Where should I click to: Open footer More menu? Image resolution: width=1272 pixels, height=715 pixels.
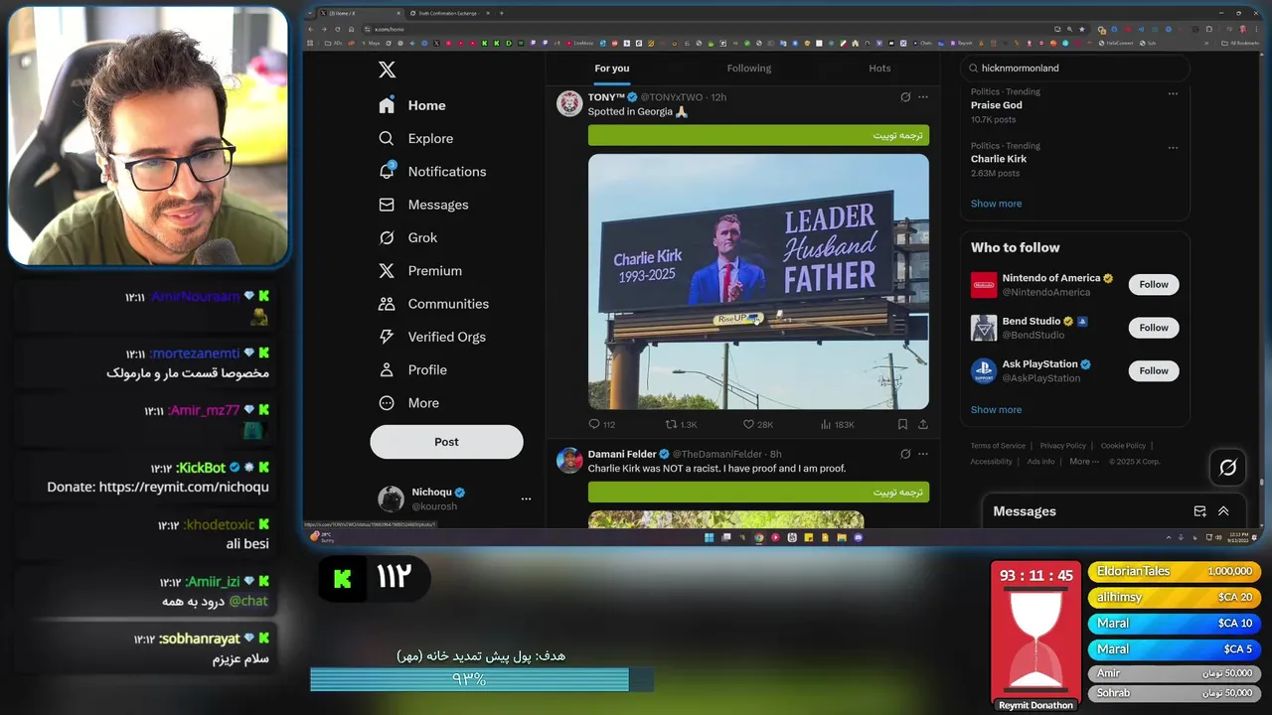tap(1084, 461)
